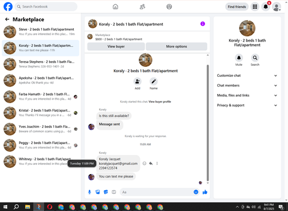Open Koraly's conversation in the chat list
The image size is (288, 211).
(40, 48)
